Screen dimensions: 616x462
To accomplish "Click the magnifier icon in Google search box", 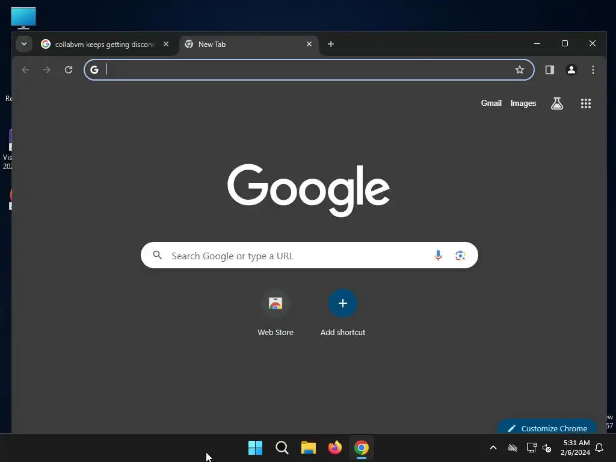I will coord(158,255).
